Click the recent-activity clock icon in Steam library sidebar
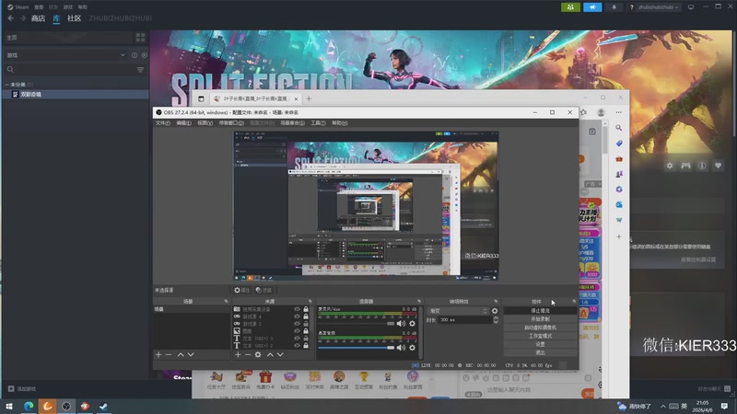This screenshot has width=737, height=414. [x=135, y=55]
